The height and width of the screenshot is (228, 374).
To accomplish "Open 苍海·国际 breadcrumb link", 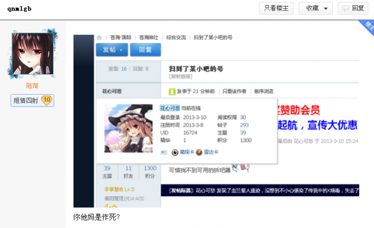I will pos(121,37).
